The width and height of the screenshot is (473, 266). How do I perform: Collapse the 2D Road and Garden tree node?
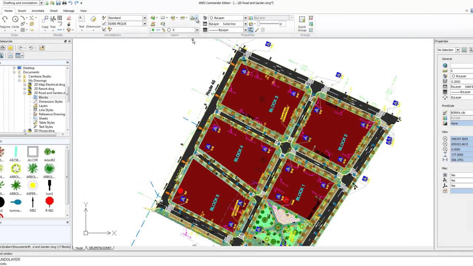coord(25,93)
